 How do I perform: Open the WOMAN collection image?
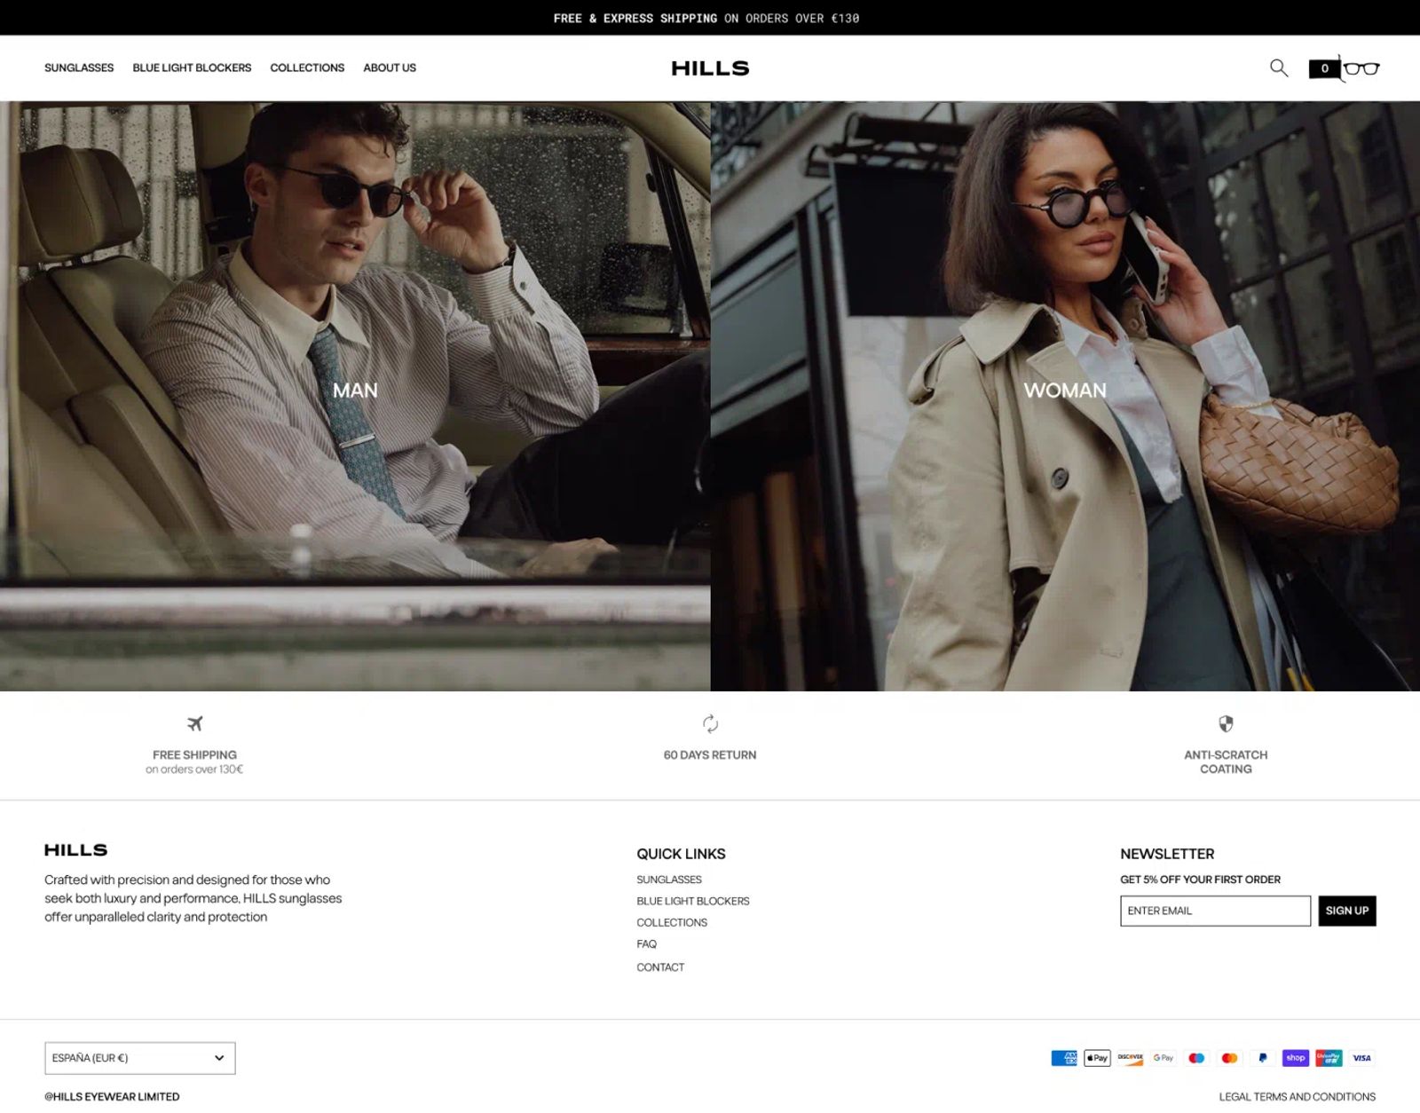(1065, 396)
